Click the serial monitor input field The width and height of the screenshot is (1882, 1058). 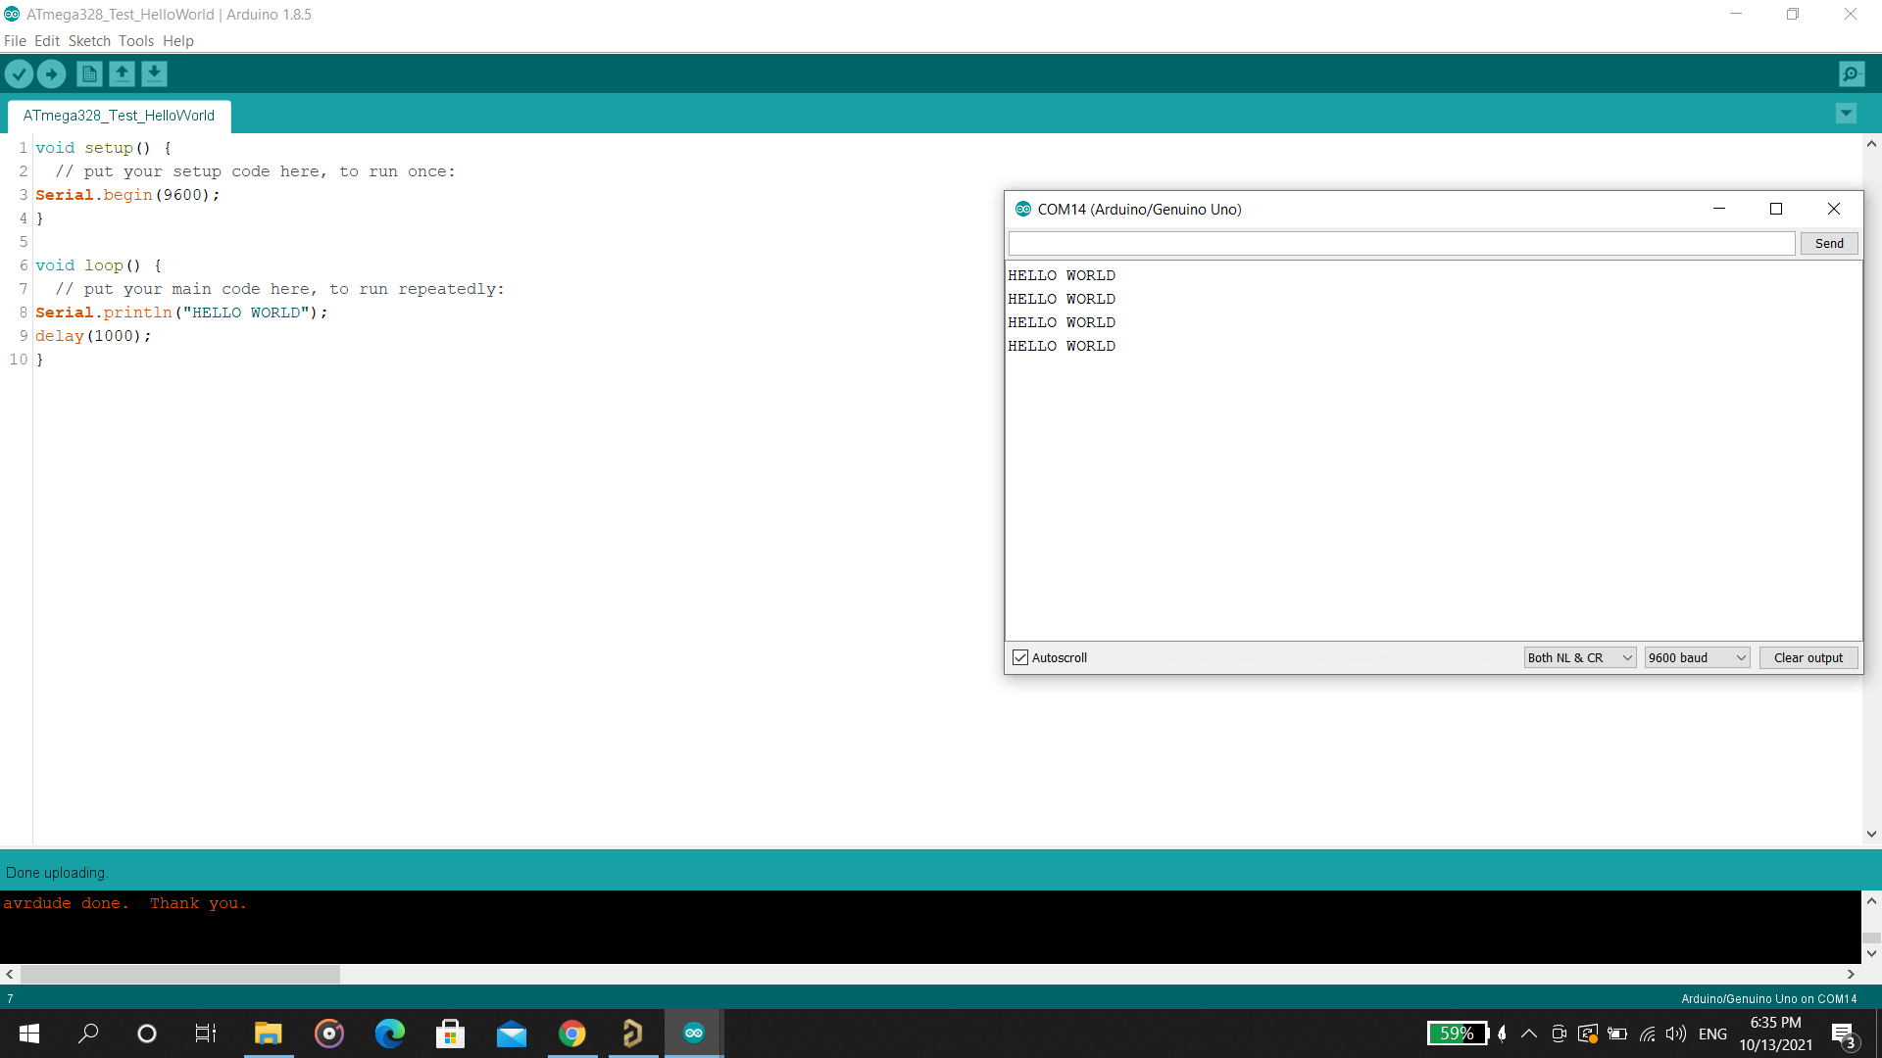(1401, 243)
